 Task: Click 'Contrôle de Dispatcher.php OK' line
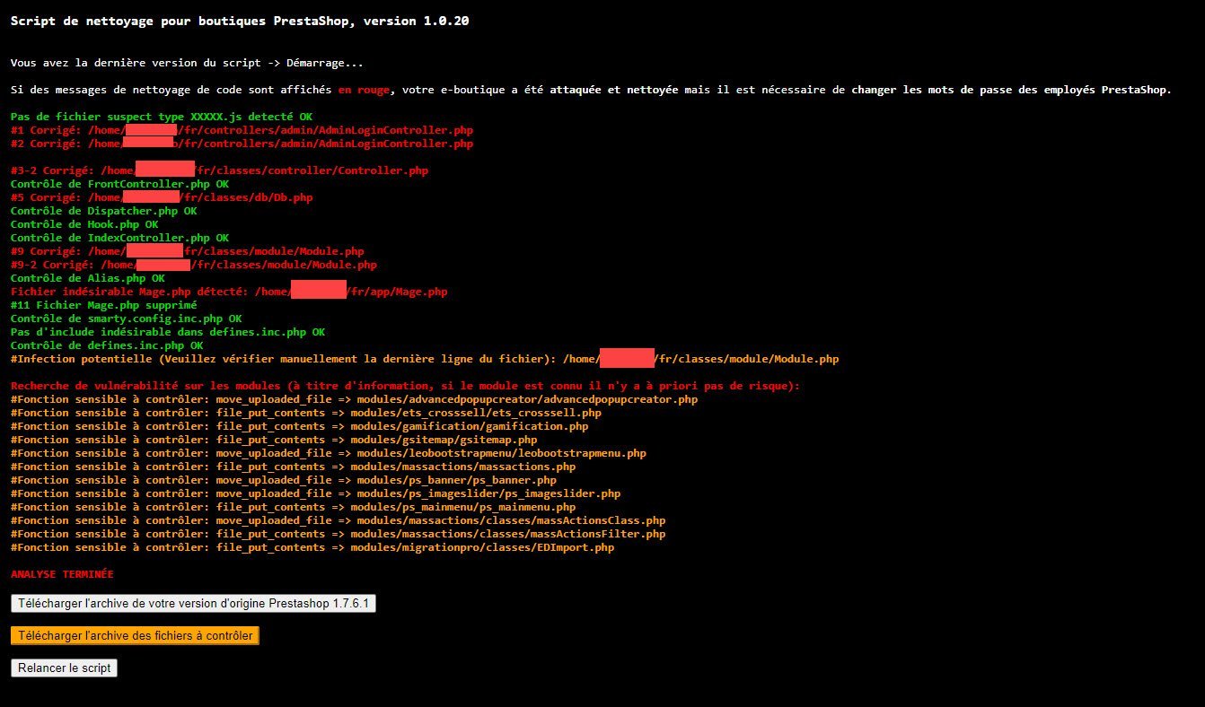[103, 211]
